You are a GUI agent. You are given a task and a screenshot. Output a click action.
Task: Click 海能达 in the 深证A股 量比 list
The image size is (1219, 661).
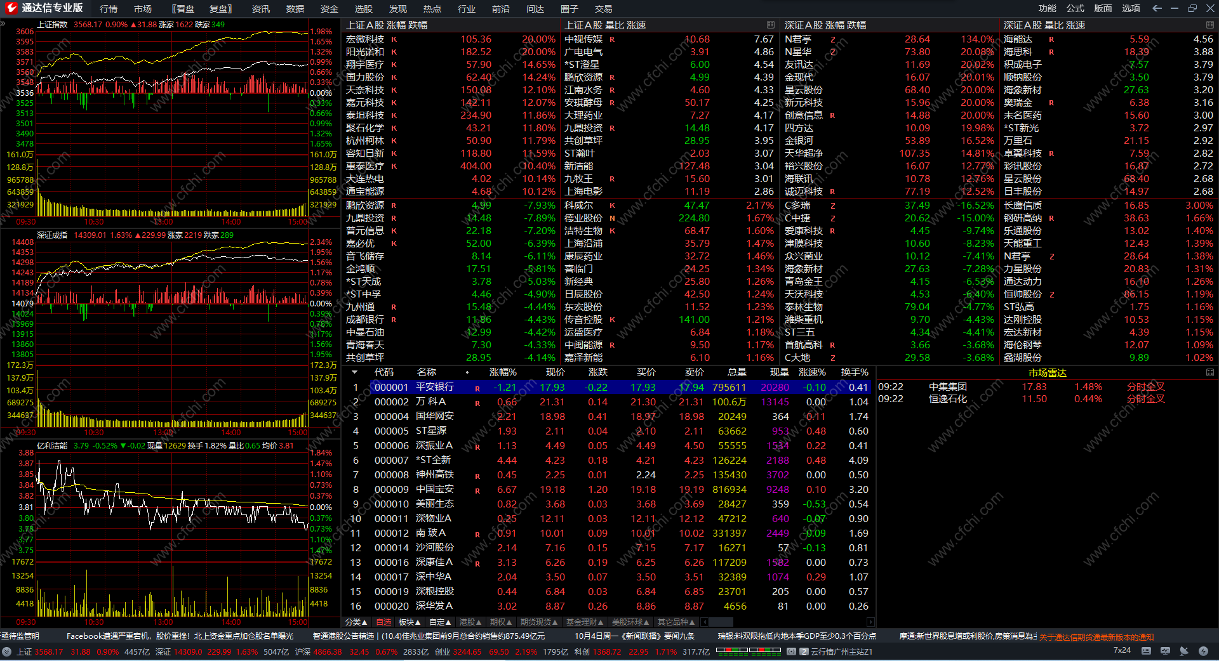tap(1018, 39)
